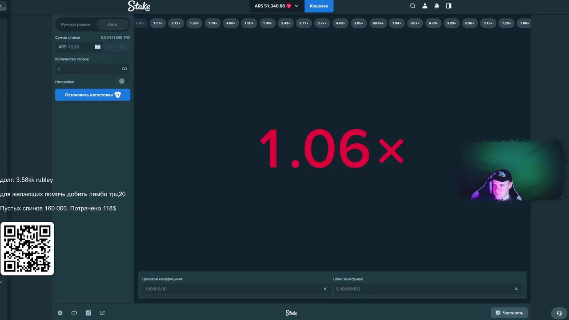
Task: Open the 2.43× history chip
Action: tap(285, 23)
